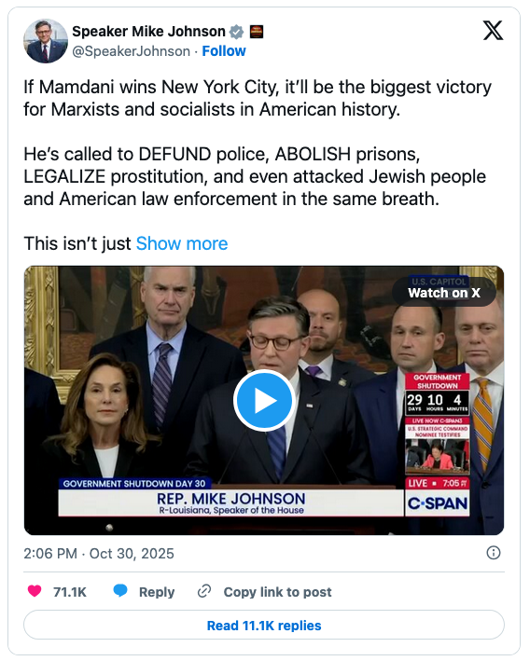The height and width of the screenshot is (661, 530).
Task: Play the embedded C-SPAN video
Action: point(264,400)
